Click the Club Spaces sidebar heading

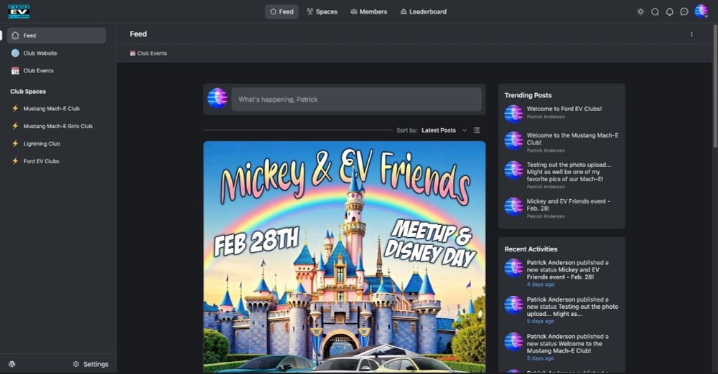28,92
